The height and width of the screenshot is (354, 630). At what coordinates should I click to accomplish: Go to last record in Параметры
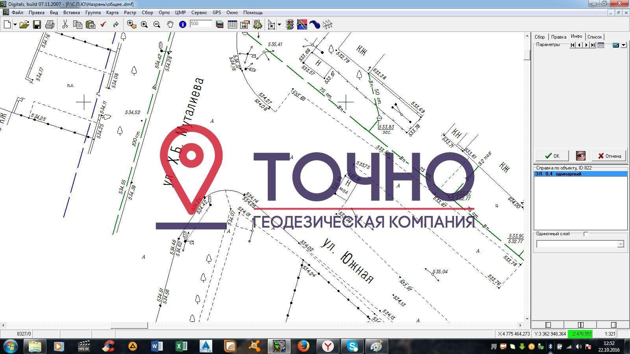point(593,45)
